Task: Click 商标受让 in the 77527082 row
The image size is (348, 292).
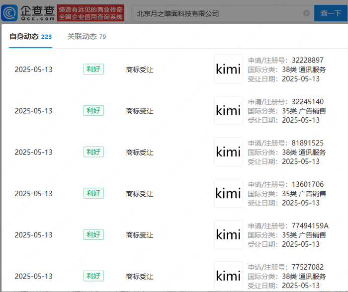Action: coord(140,277)
